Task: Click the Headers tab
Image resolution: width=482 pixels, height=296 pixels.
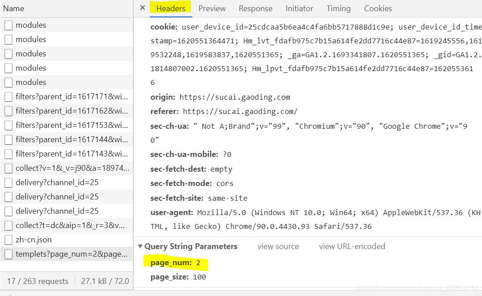Action: 170,8
